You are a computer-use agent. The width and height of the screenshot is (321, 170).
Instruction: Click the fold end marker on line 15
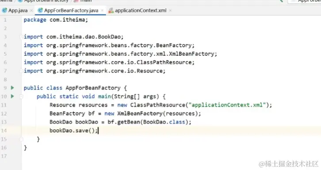pos(21,139)
